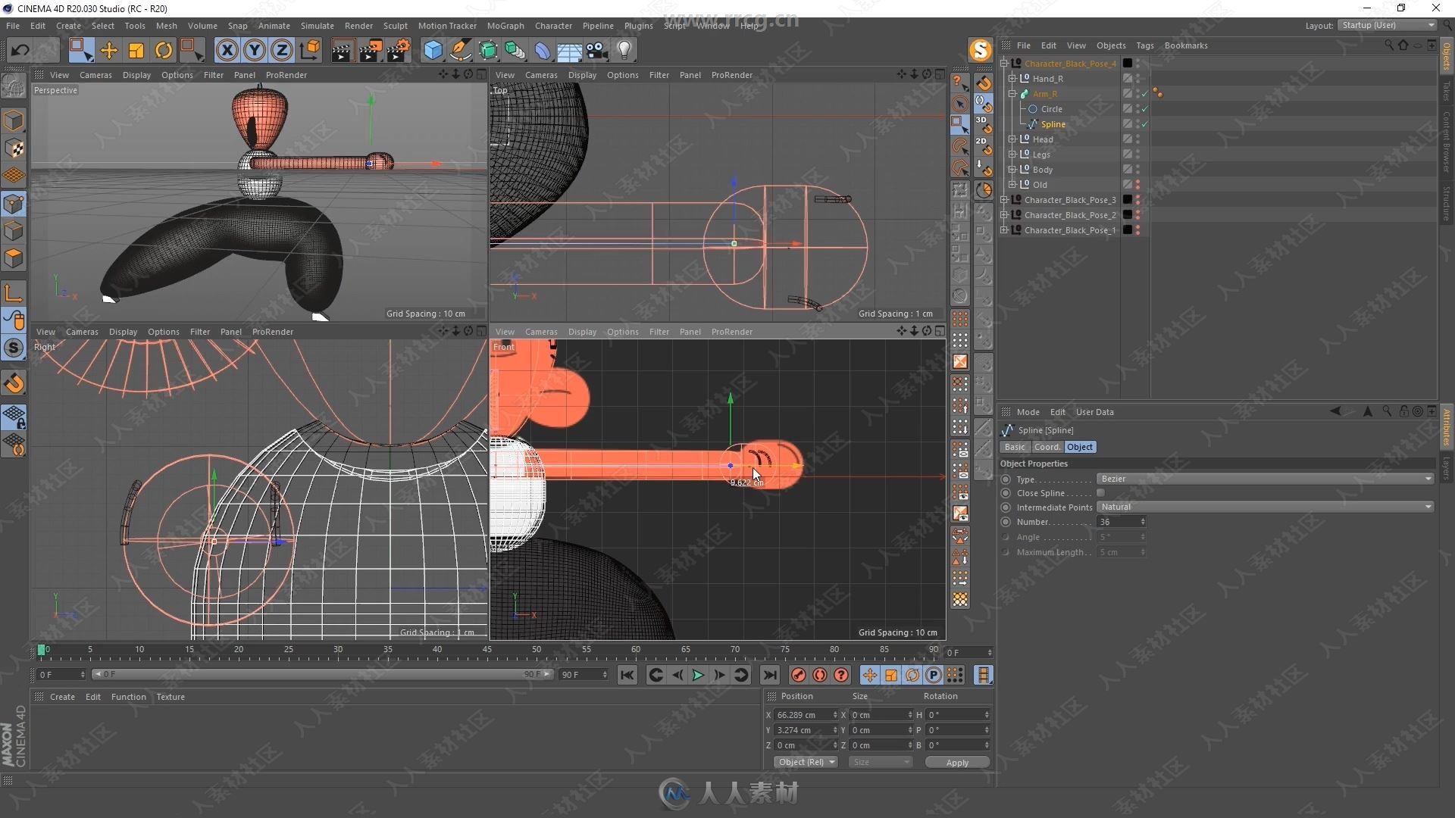Switch to Polygons mode
Image resolution: width=1455 pixels, height=818 pixels.
[14, 258]
